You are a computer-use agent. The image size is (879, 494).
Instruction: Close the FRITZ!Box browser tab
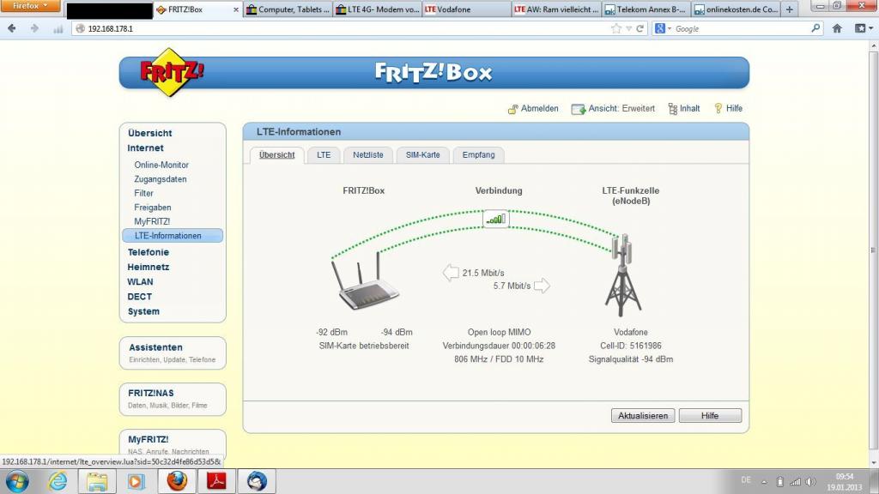click(x=236, y=9)
